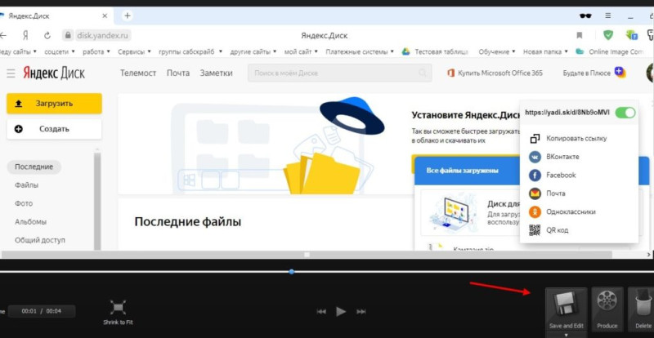Open Телемост link
The width and height of the screenshot is (654, 338).
138,73
